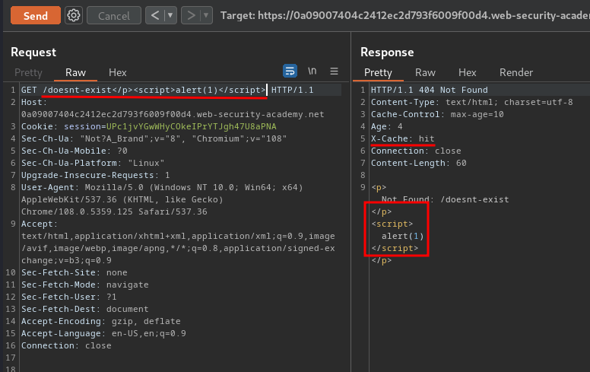Viewport: 590px width, 372px height.
Task: Go forward to next request arrow
Action: pyautogui.click(x=191, y=15)
